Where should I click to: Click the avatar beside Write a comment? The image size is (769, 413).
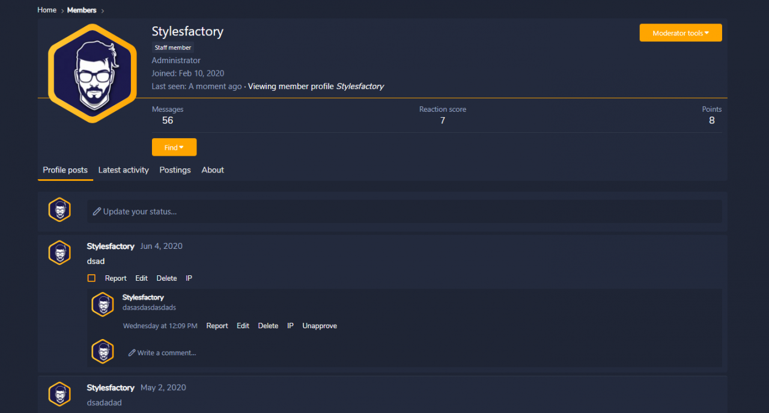point(103,352)
